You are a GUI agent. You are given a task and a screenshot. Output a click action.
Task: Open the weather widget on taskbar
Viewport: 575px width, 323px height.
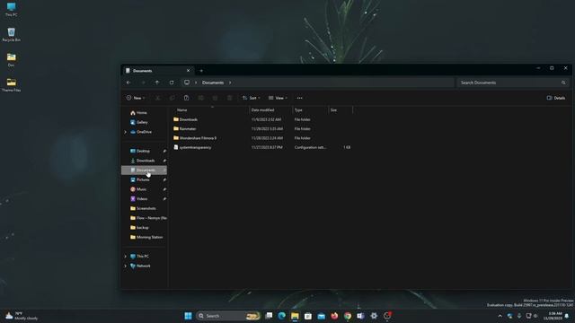click(22, 316)
